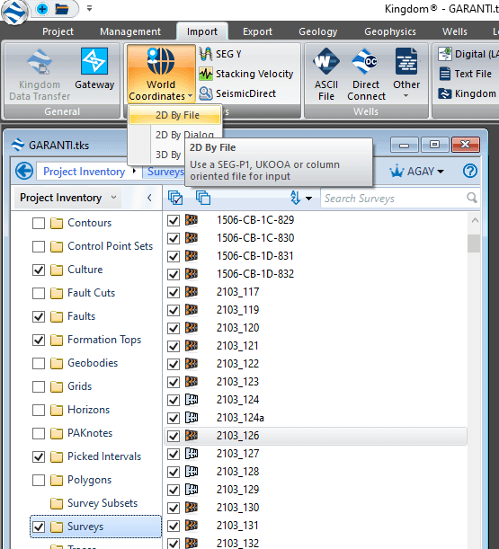Viewport: 499px width, 549px height.
Task: Open Stacking Velocity import
Action: click(246, 74)
